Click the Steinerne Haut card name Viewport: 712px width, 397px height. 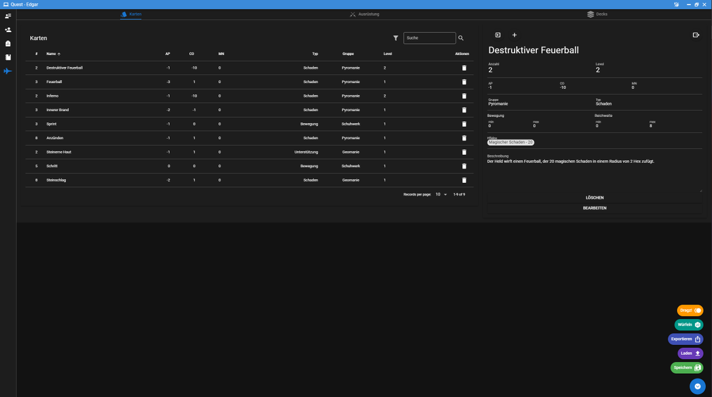pos(59,152)
